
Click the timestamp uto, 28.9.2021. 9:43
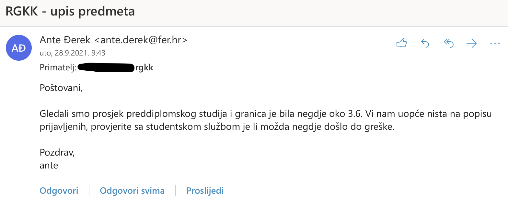(72, 53)
